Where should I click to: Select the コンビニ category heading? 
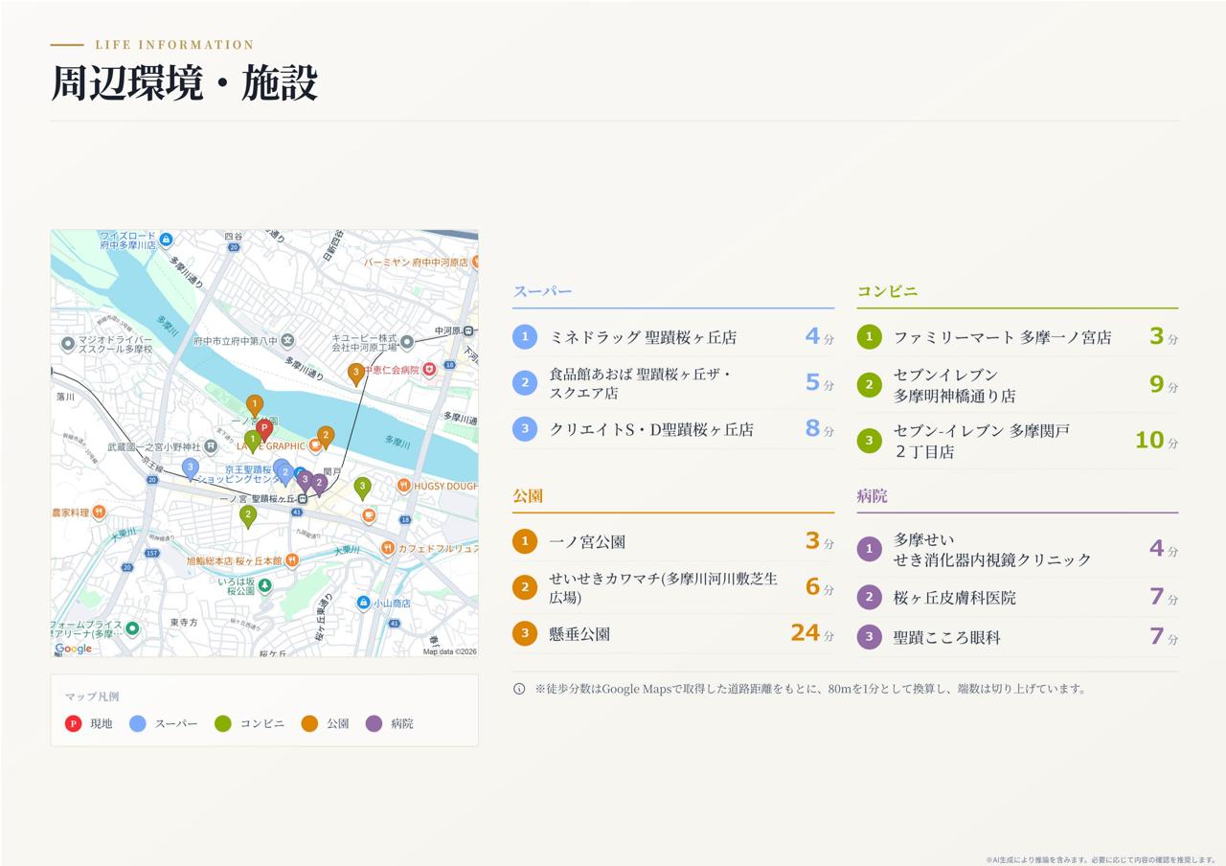[887, 291]
